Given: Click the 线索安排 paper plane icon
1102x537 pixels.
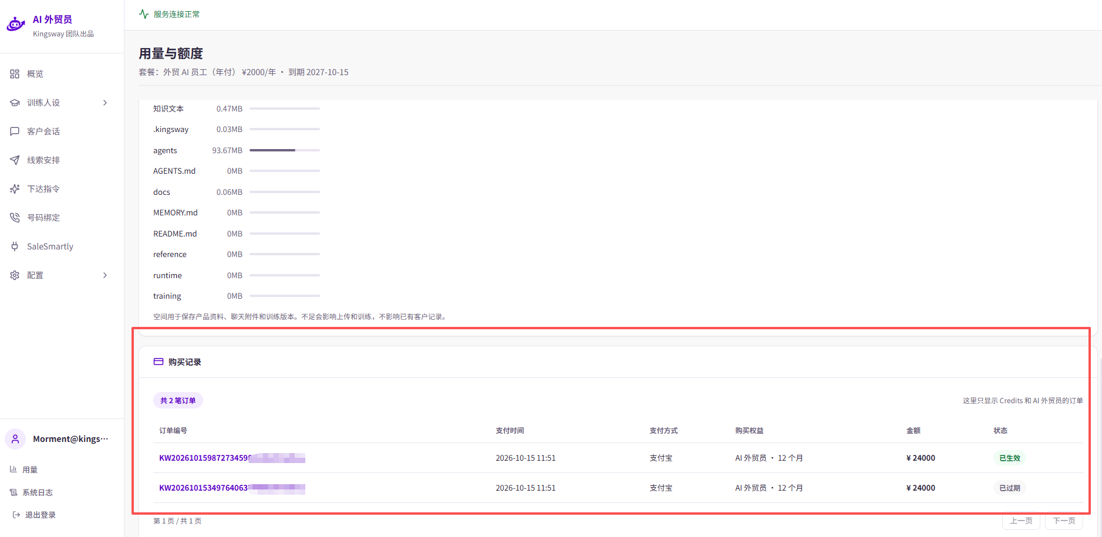Looking at the screenshot, I should click(x=15, y=160).
